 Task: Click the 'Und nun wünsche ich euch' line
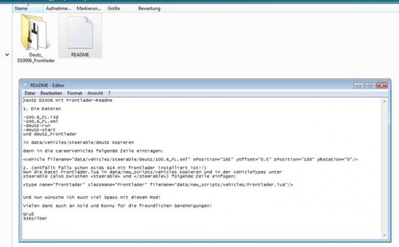click(x=92, y=197)
